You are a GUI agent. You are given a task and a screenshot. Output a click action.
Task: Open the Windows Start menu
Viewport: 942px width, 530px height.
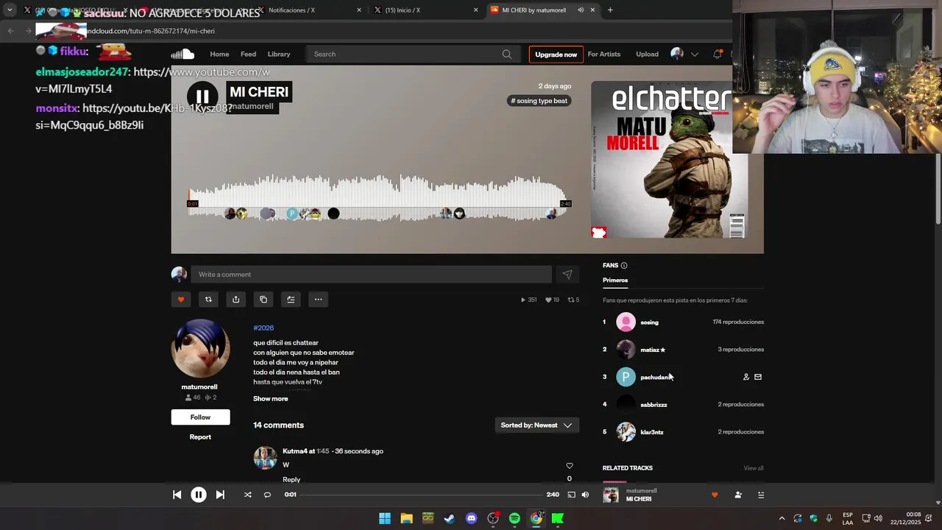click(385, 518)
